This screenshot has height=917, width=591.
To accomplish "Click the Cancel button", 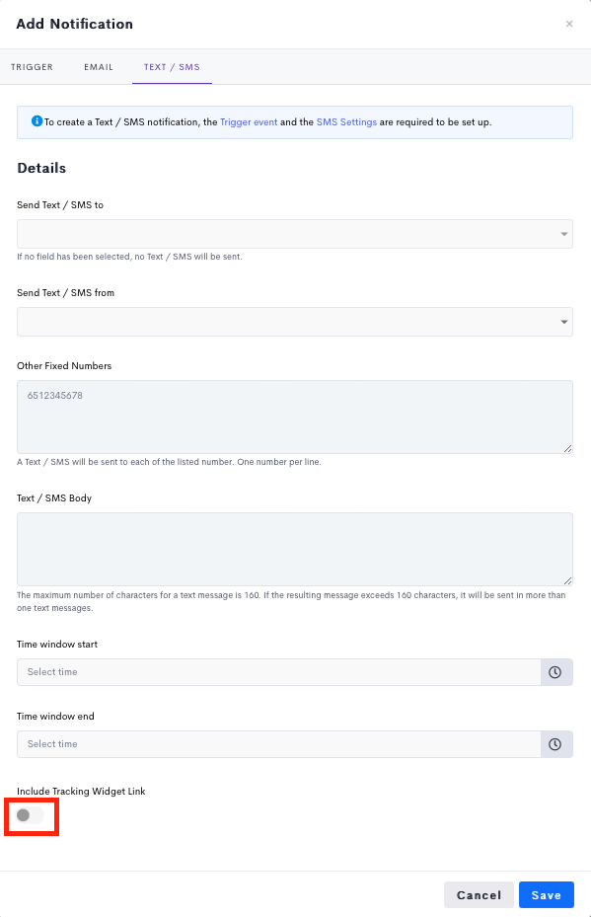I will click(479, 894).
